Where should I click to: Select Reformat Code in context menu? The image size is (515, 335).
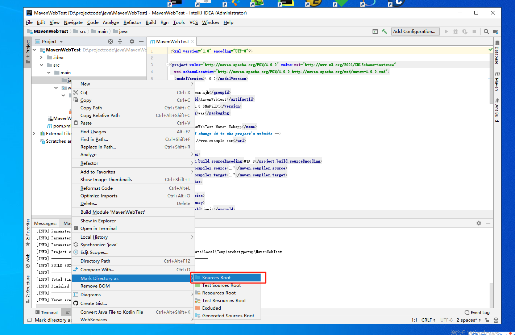tap(133, 188)
